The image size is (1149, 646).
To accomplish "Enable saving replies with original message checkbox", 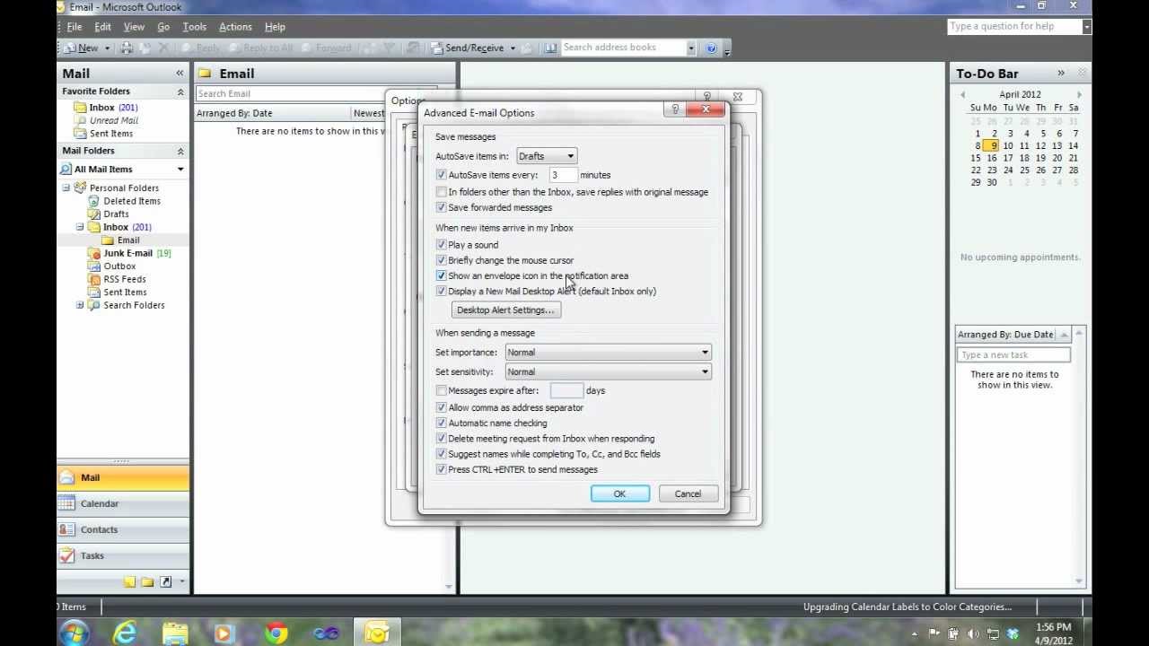I will (441, 192).
